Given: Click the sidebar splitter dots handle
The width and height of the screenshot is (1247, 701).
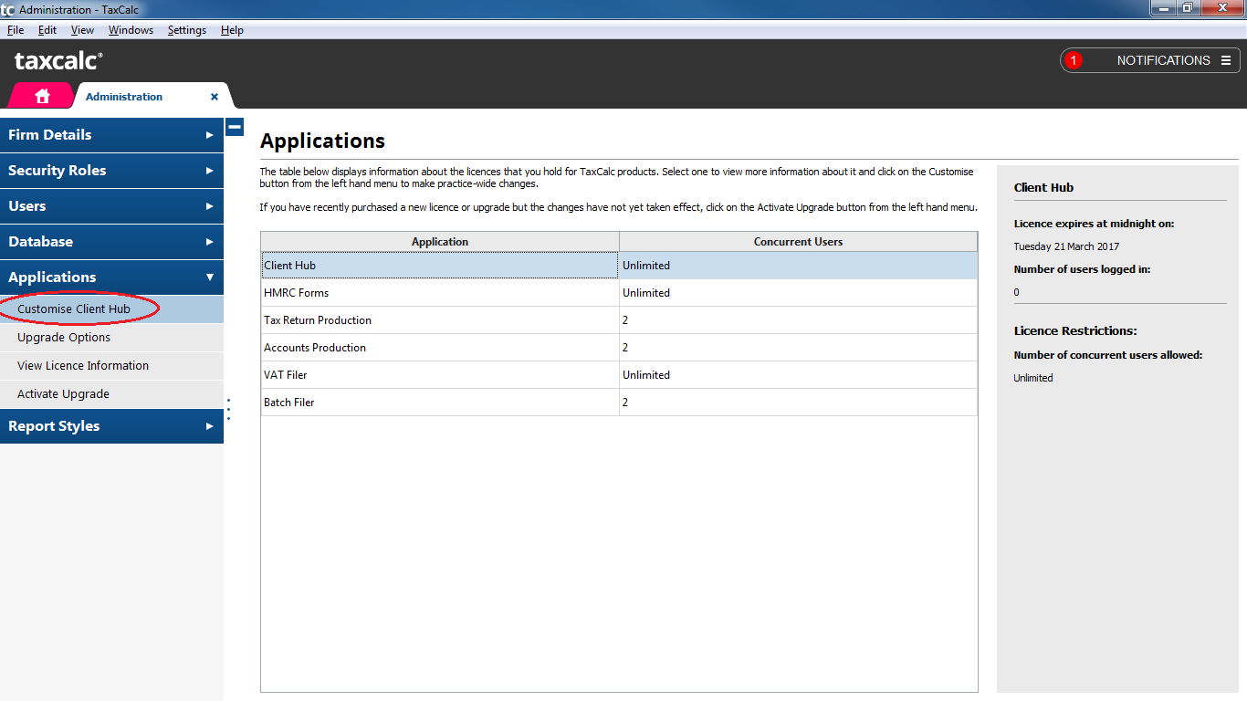Looking at the screenshot, I should tap(228, 409).
